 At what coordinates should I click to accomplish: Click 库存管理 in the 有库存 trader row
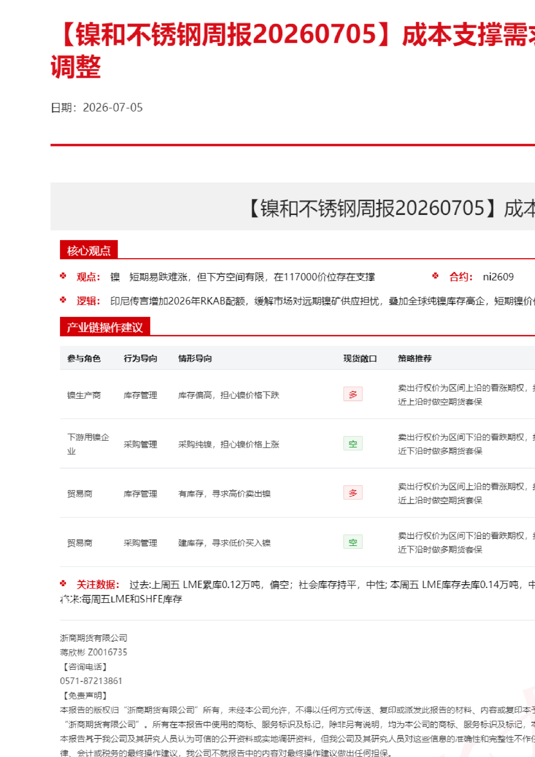141,493
